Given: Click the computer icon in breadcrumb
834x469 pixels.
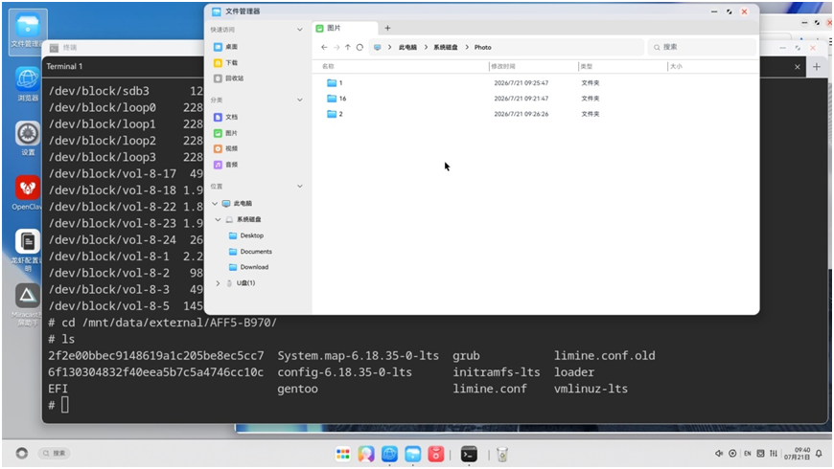Looking at the screenshot, I should 377,47.
